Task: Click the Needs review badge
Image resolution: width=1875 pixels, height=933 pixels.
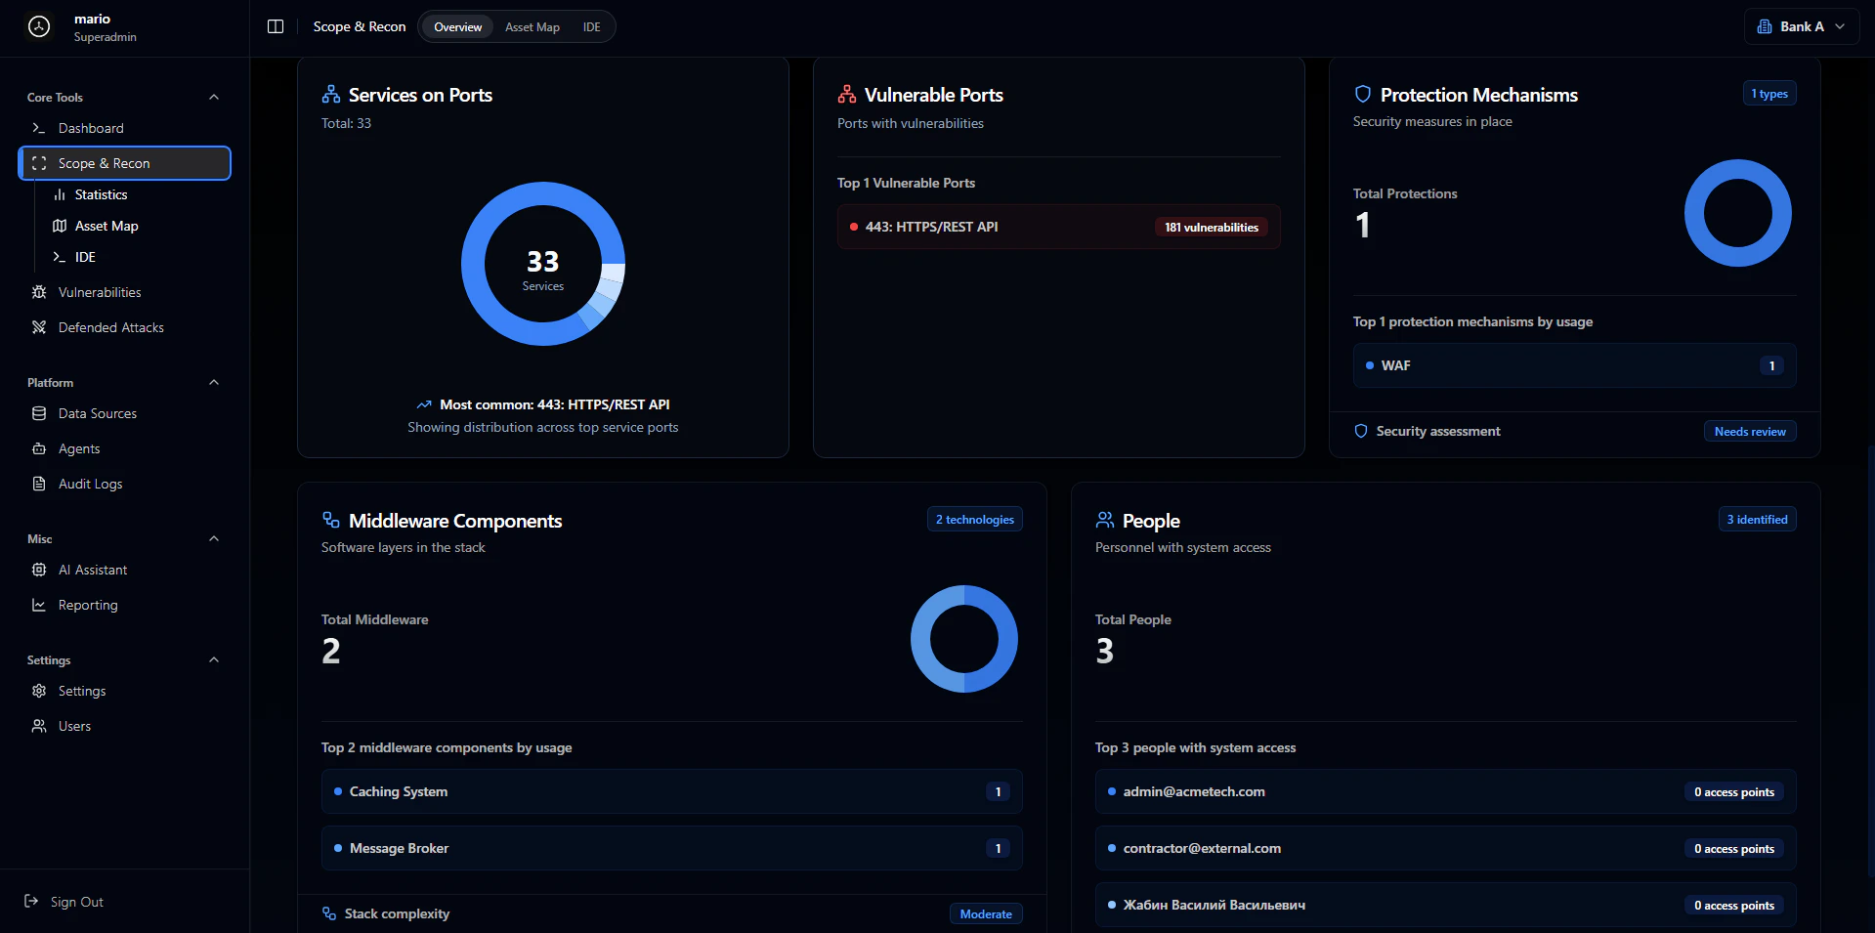Action: (1750, 431)
